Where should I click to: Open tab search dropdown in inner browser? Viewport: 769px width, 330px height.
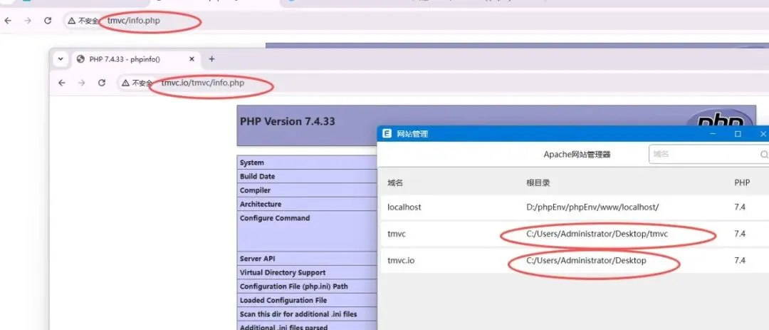click(x=61, y=59)
